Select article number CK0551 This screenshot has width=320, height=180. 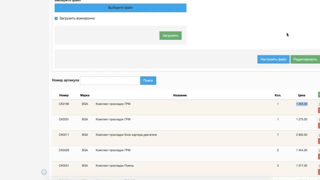64,165
